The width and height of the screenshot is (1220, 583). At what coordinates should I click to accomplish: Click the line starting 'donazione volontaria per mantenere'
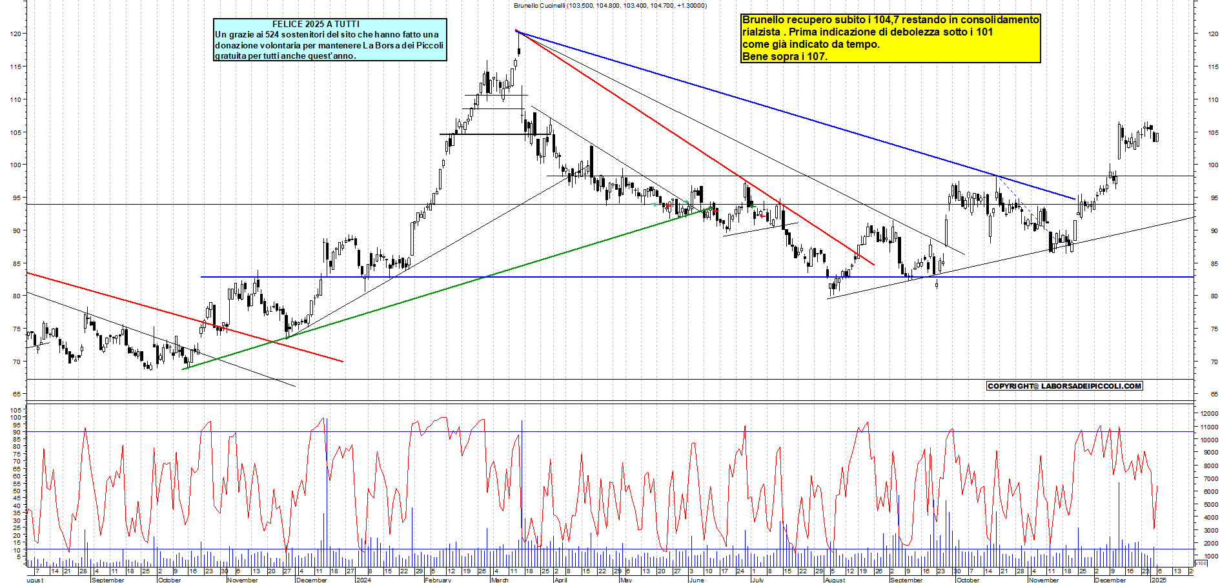[329, 45]
